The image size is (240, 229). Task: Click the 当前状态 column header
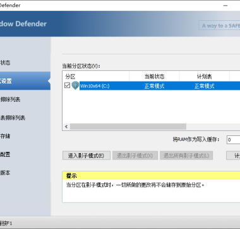pos(154,77)
